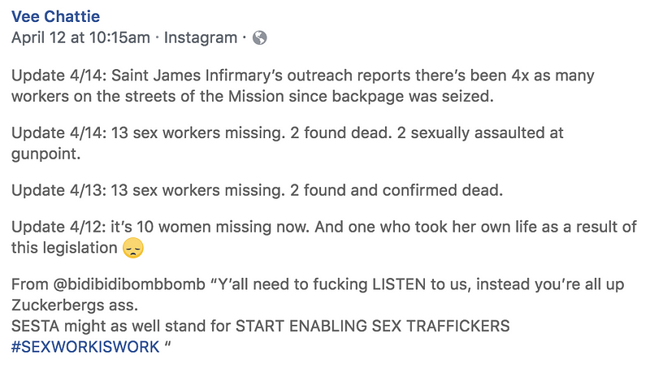650x373 pixels.
Task: Click the closing quotation mark after hashtag
Action: click(167, 344)
